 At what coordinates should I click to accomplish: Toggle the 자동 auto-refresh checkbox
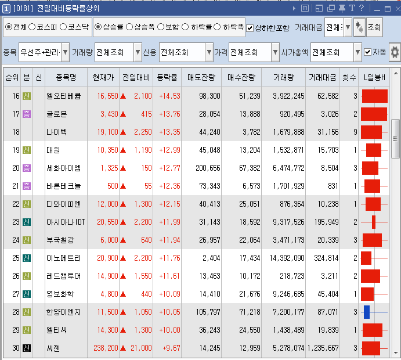point(367,52)
